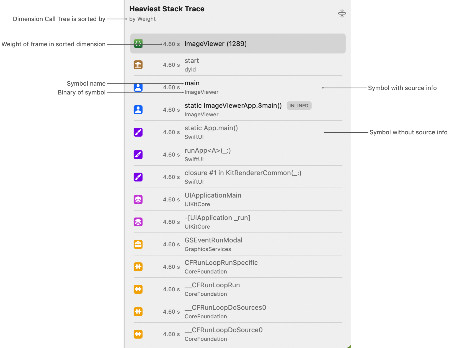
Task: Click the UIKitCore layers icon for UIApplicationMain
Action: click(138, 199)
